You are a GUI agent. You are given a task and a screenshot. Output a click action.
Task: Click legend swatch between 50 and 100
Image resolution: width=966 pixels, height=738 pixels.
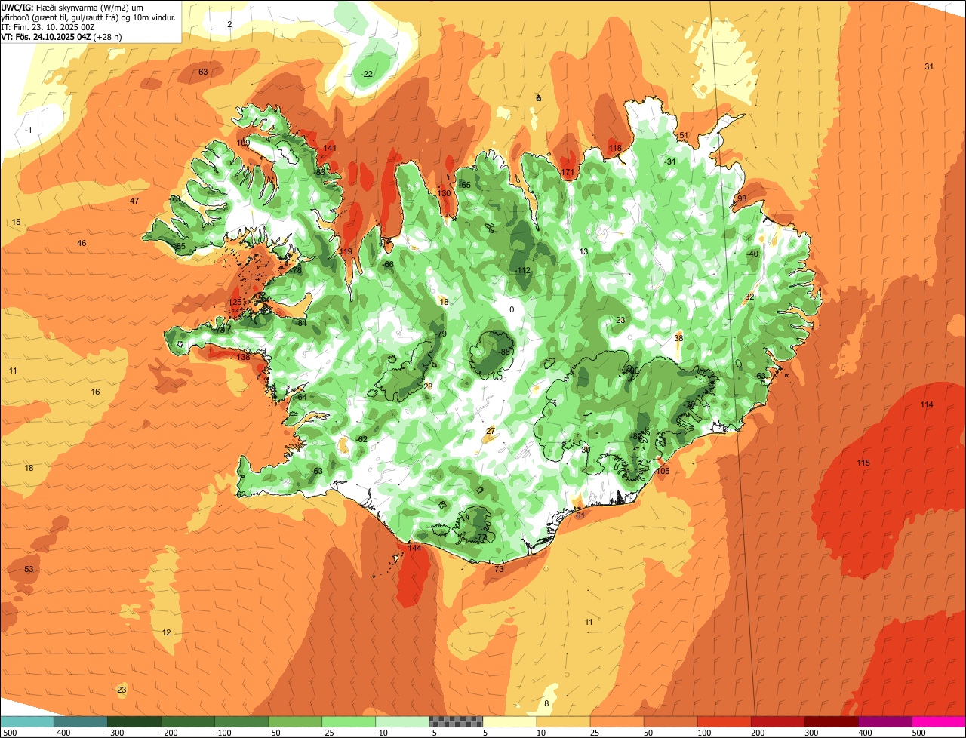[x=670, y=721]
